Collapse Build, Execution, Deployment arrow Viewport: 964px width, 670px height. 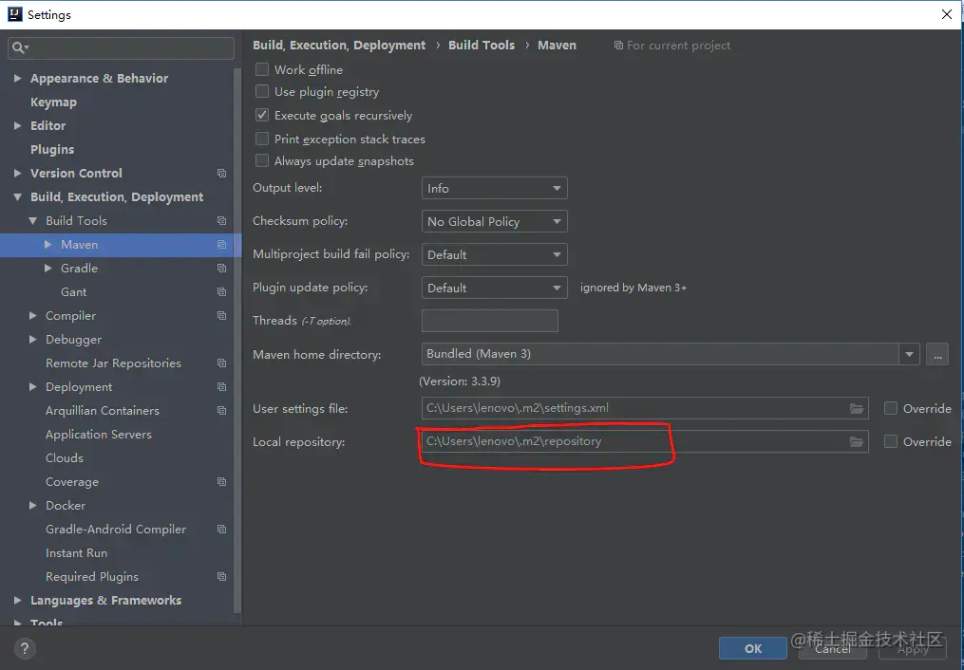coord(17,197)
